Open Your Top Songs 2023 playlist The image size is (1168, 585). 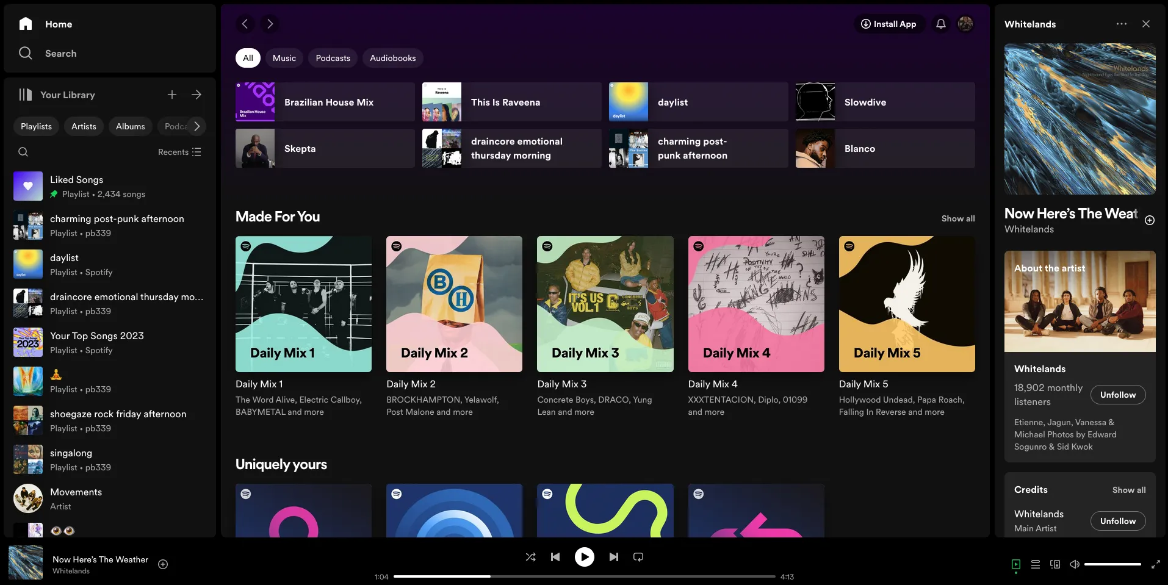coord(109,342)
